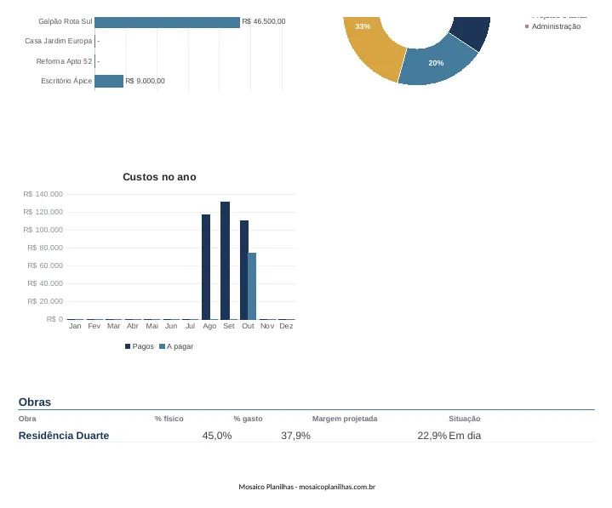Click the 22,9% margin value
This screenshot has height=508, width=612.
click(432, 436)
